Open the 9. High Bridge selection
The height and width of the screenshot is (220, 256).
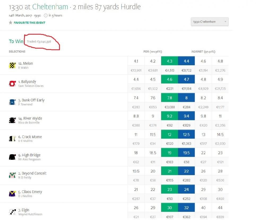tap(29, 155)
